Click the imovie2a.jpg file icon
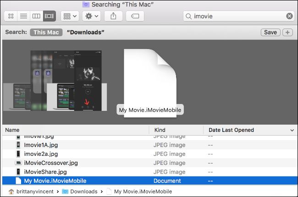 pyautogui.click(x=18, y=153)
